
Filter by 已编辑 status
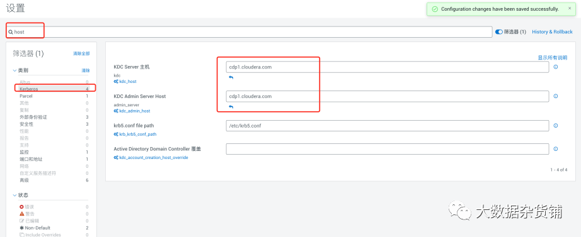tap(54, 221)
